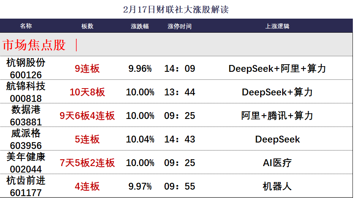Image resolution: width=354 pixels, height=198 pixels.
Task: Click the 14:43 limit-up time
Action: pyautogui.click(x=180, y=139)
